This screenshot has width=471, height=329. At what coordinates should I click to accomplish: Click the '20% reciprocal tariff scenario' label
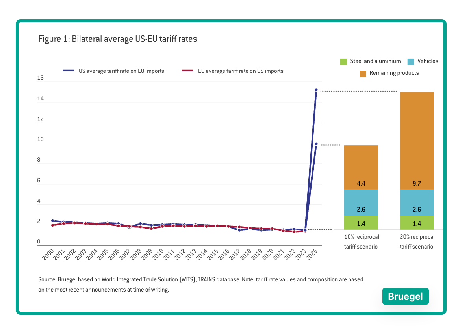tap(417, 242)
